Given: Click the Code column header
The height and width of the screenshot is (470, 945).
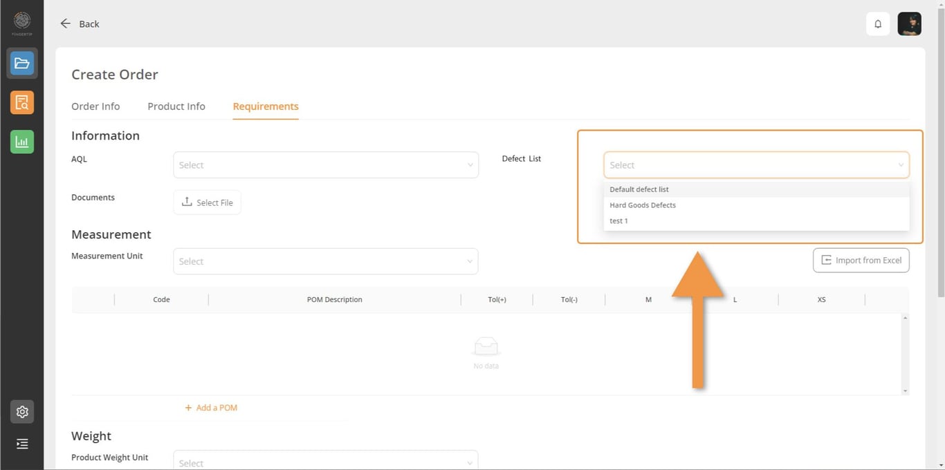Looking at the screenshot, I should point(161,300).
